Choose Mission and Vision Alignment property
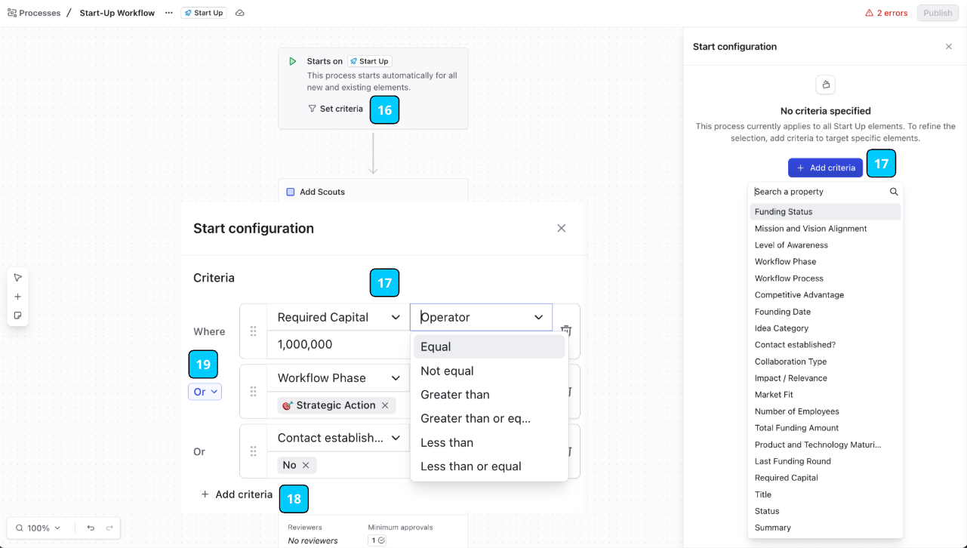The height and width of the screenshot is (548, 967). tap(825, 229)
